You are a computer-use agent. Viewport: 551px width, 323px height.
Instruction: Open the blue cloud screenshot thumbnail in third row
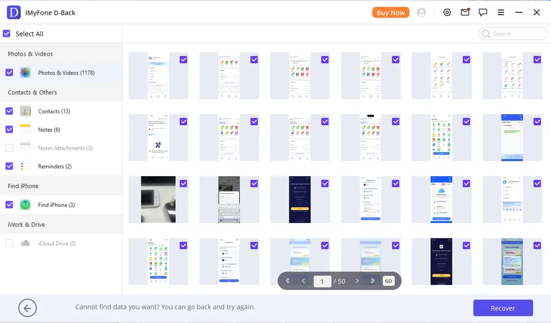coord(441,199)
